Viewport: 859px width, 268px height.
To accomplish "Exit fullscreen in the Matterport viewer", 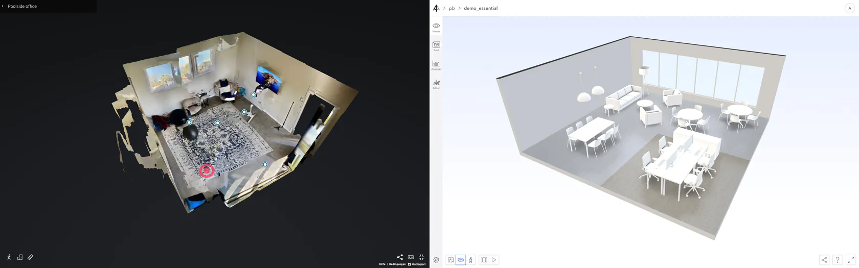I will 421,257.
